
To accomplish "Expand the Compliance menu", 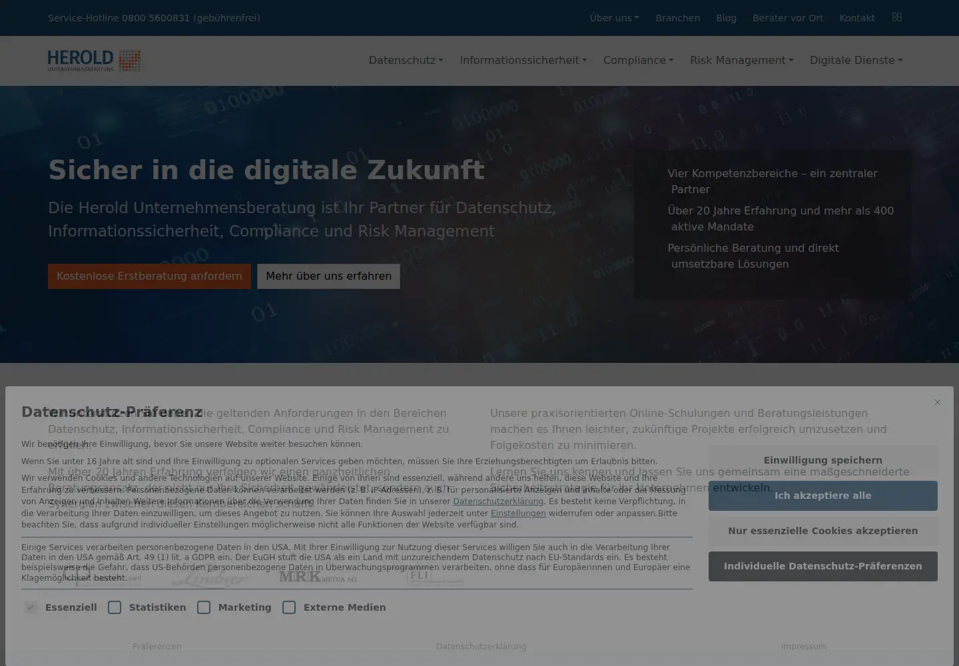I will 639,60.
